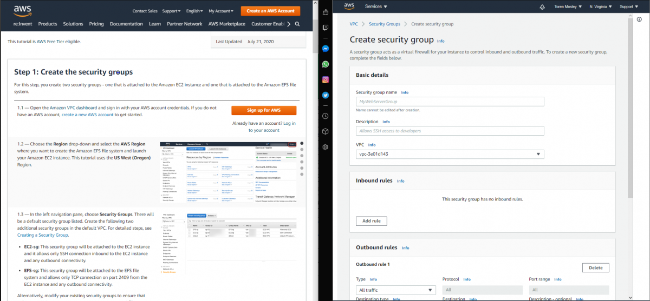Click Info beside Security group name
650x301 pixels.
[405, 93]
